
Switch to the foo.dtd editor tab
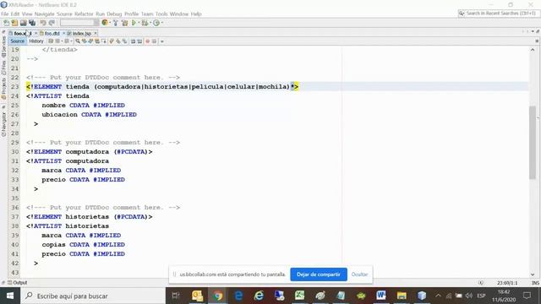tap(52, 34)
